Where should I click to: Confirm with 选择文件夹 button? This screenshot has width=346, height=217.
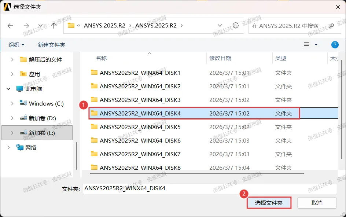pyautogui.click(x=269, y=203)
